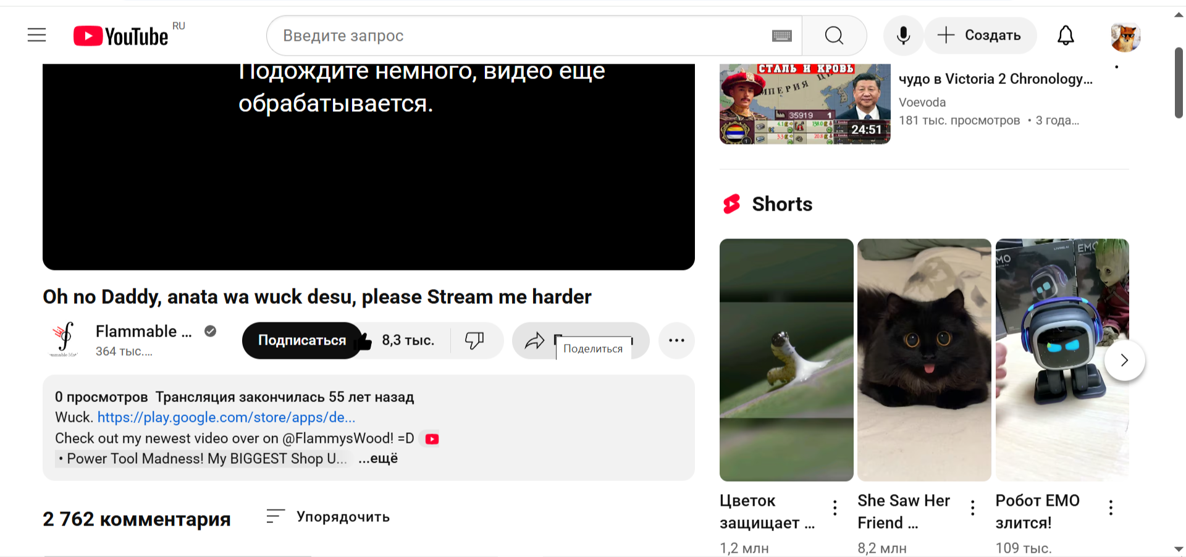Viewport: 1186px width, 557px height.
Task: Click the share arrow icon
Action: pyautogui.click(x=534, y=340)
